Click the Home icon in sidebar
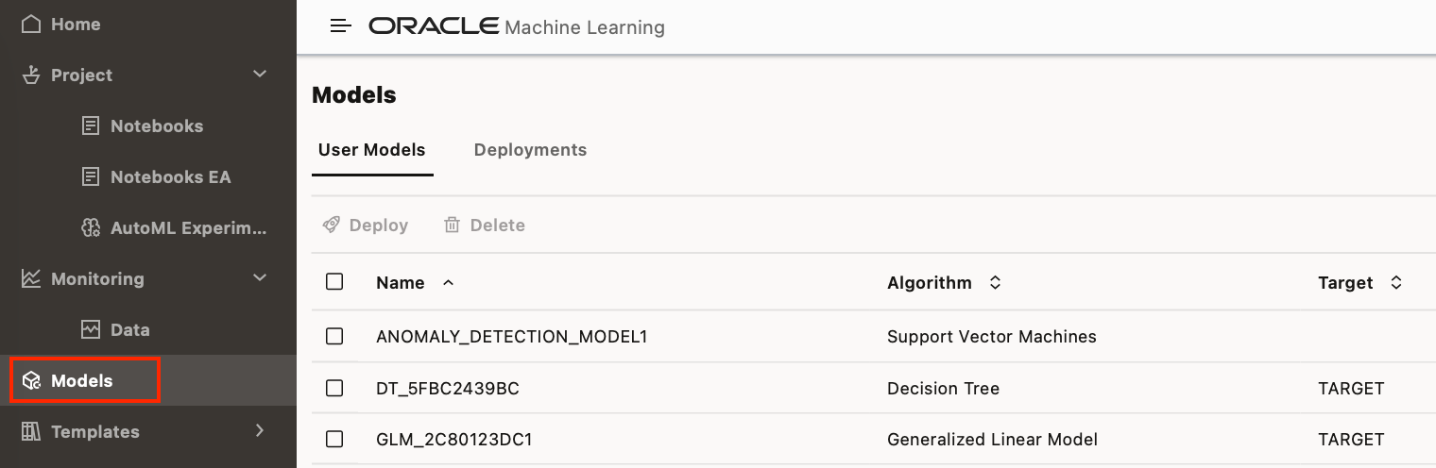 [x=31, y=25]
